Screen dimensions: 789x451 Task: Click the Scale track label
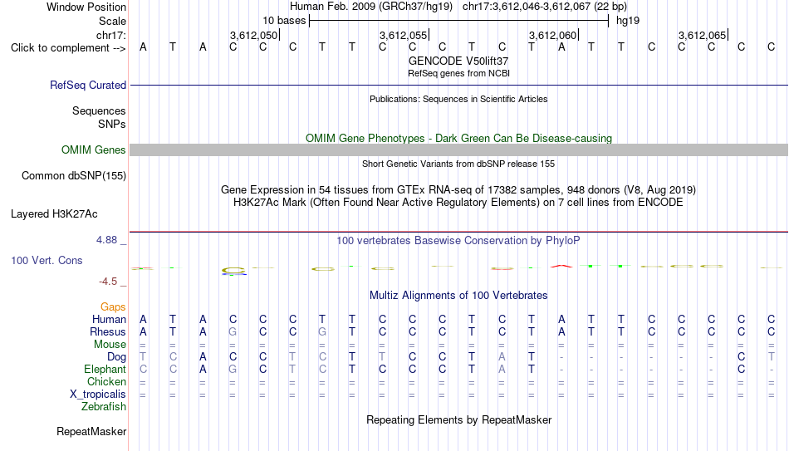[x=112, y=21]
